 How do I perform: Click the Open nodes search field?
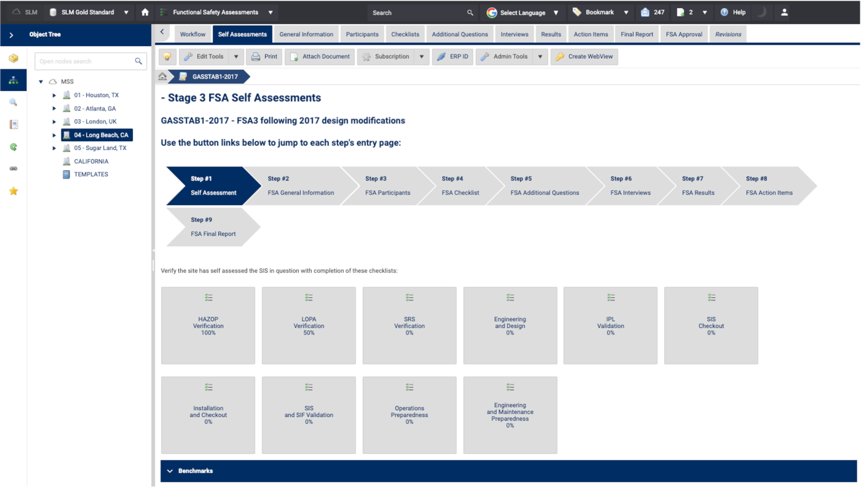85,61
